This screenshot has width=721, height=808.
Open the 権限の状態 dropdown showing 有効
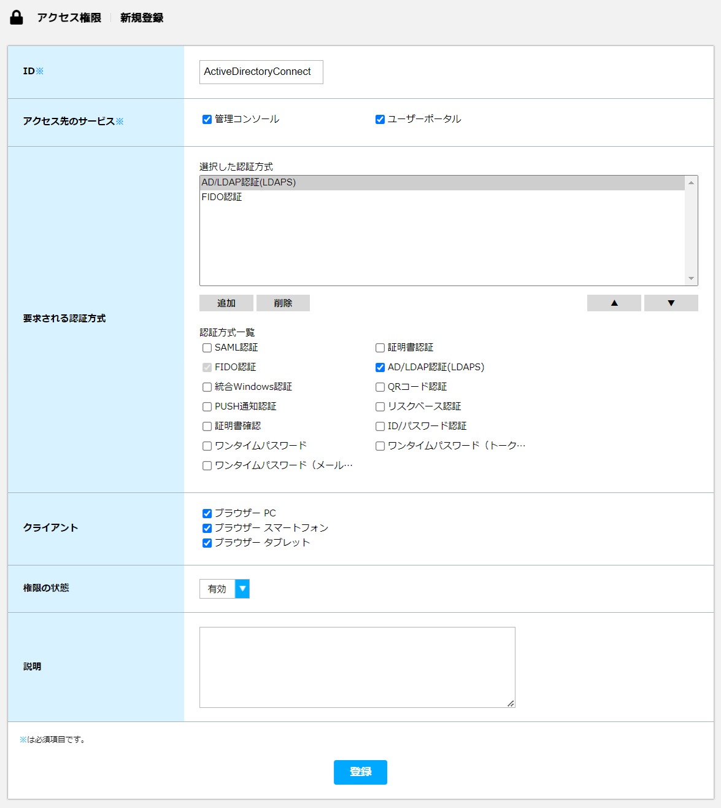(225, 589)
